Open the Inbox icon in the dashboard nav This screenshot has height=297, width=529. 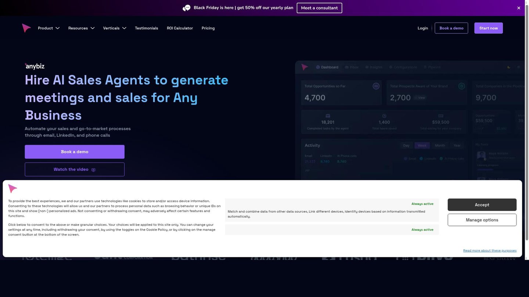click(346, 67)
